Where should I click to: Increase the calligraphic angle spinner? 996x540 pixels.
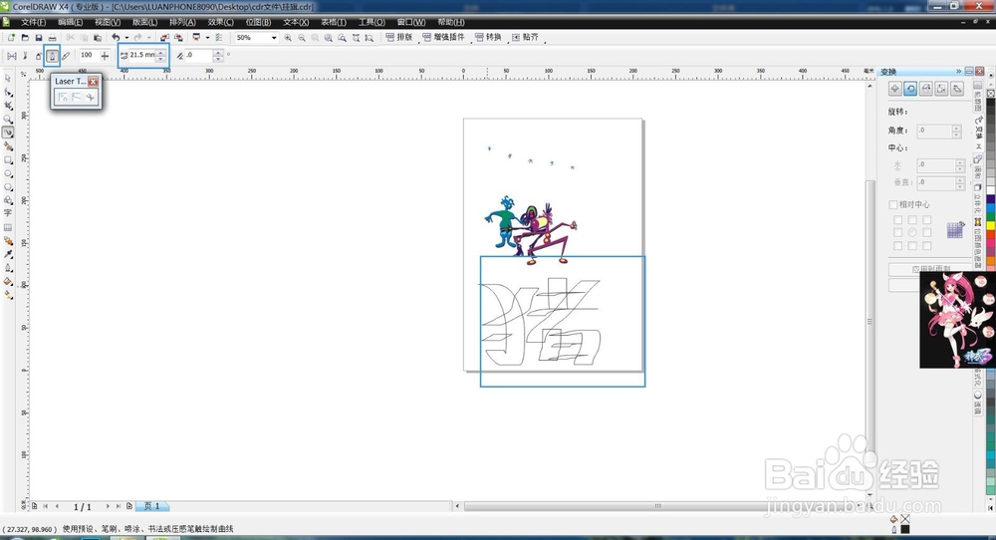[218, 52]
